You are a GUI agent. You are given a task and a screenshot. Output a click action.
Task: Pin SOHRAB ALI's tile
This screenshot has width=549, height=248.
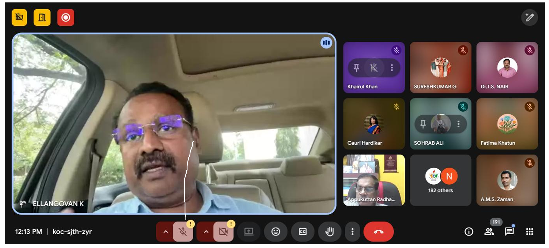click(x=423, y=124)
